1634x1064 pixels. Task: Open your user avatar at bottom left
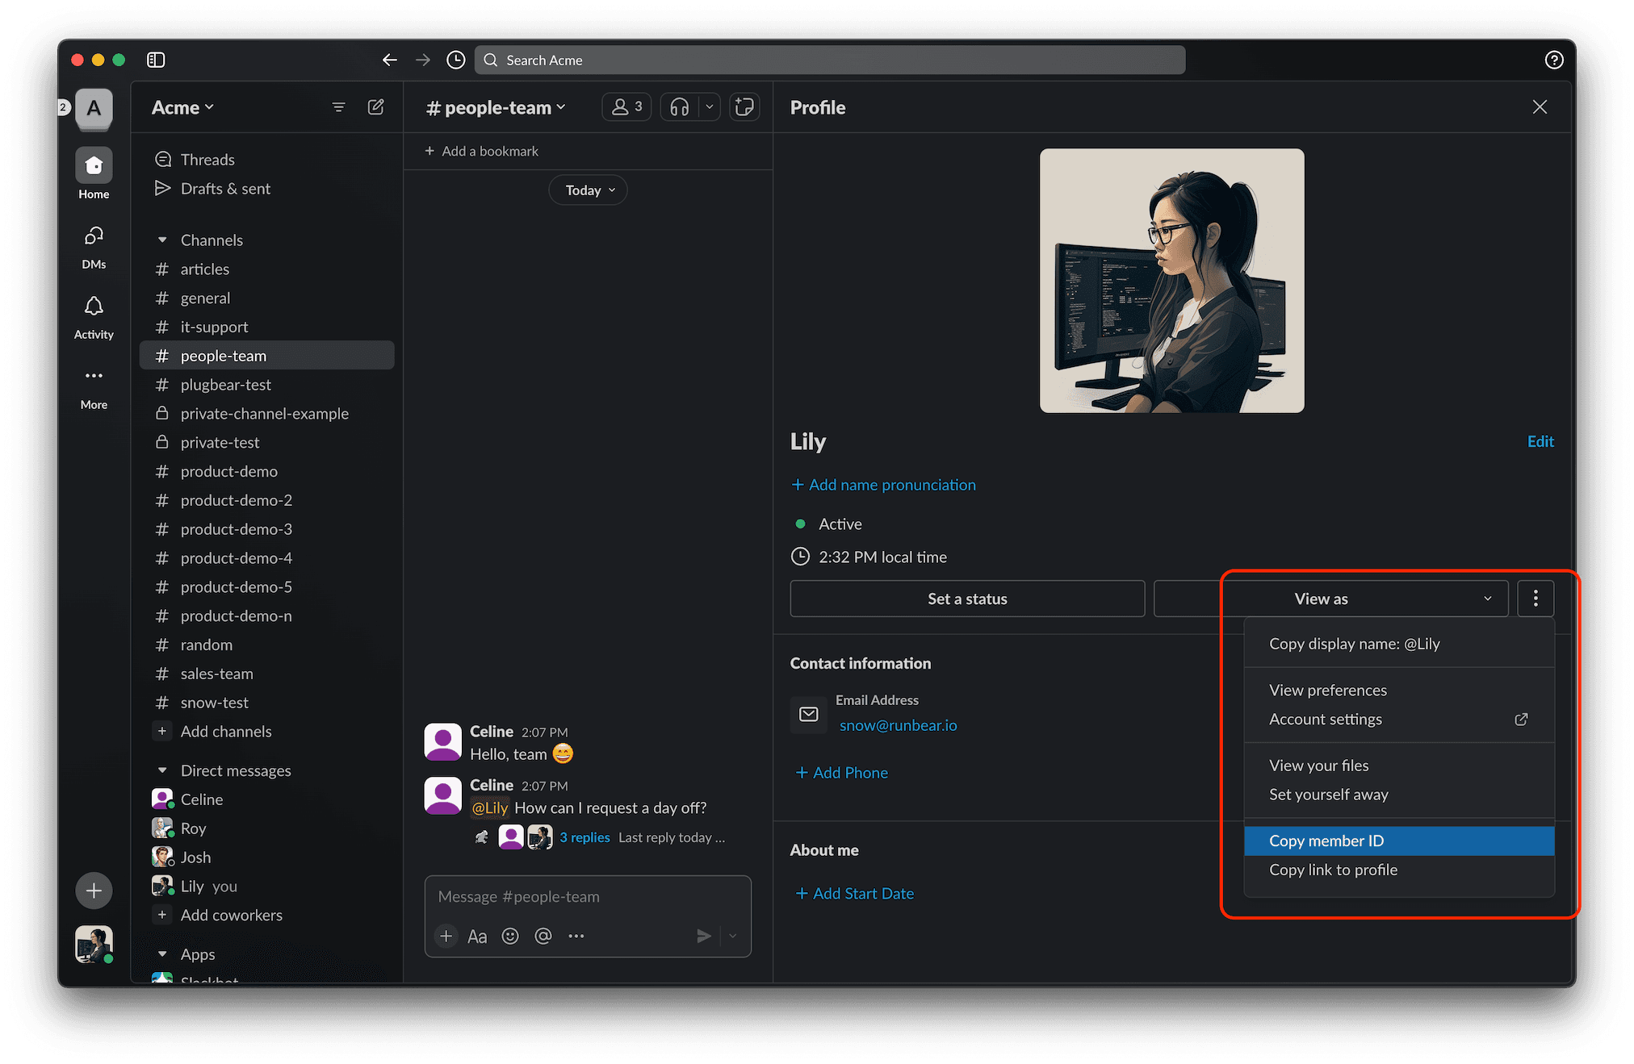[x=94, y=944]
